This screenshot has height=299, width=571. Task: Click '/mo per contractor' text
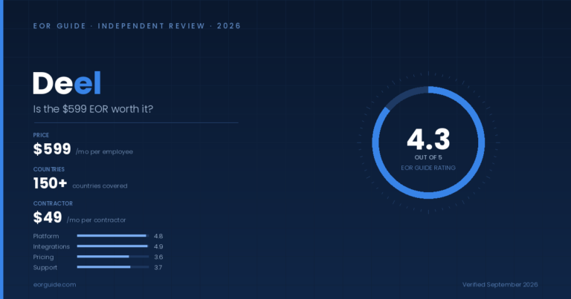tap(96, 220)
